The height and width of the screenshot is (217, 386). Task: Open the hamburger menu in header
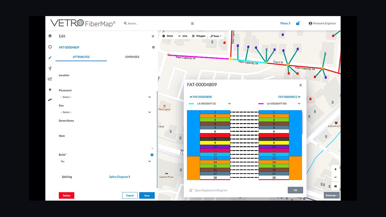point(192,23)
